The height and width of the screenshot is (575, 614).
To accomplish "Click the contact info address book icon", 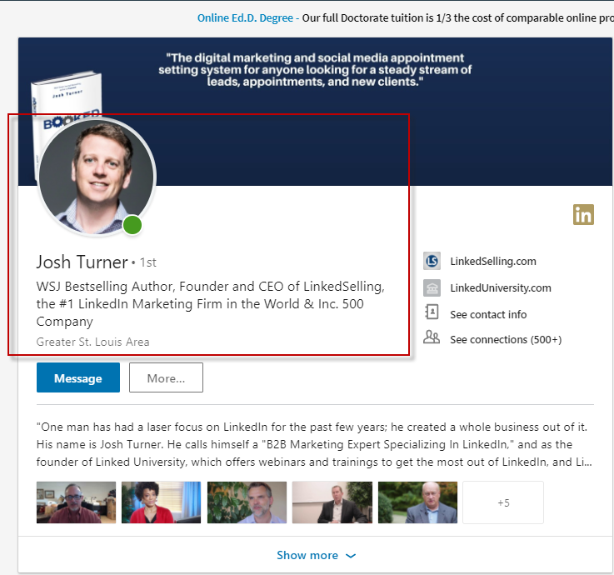I will point(432,313).
